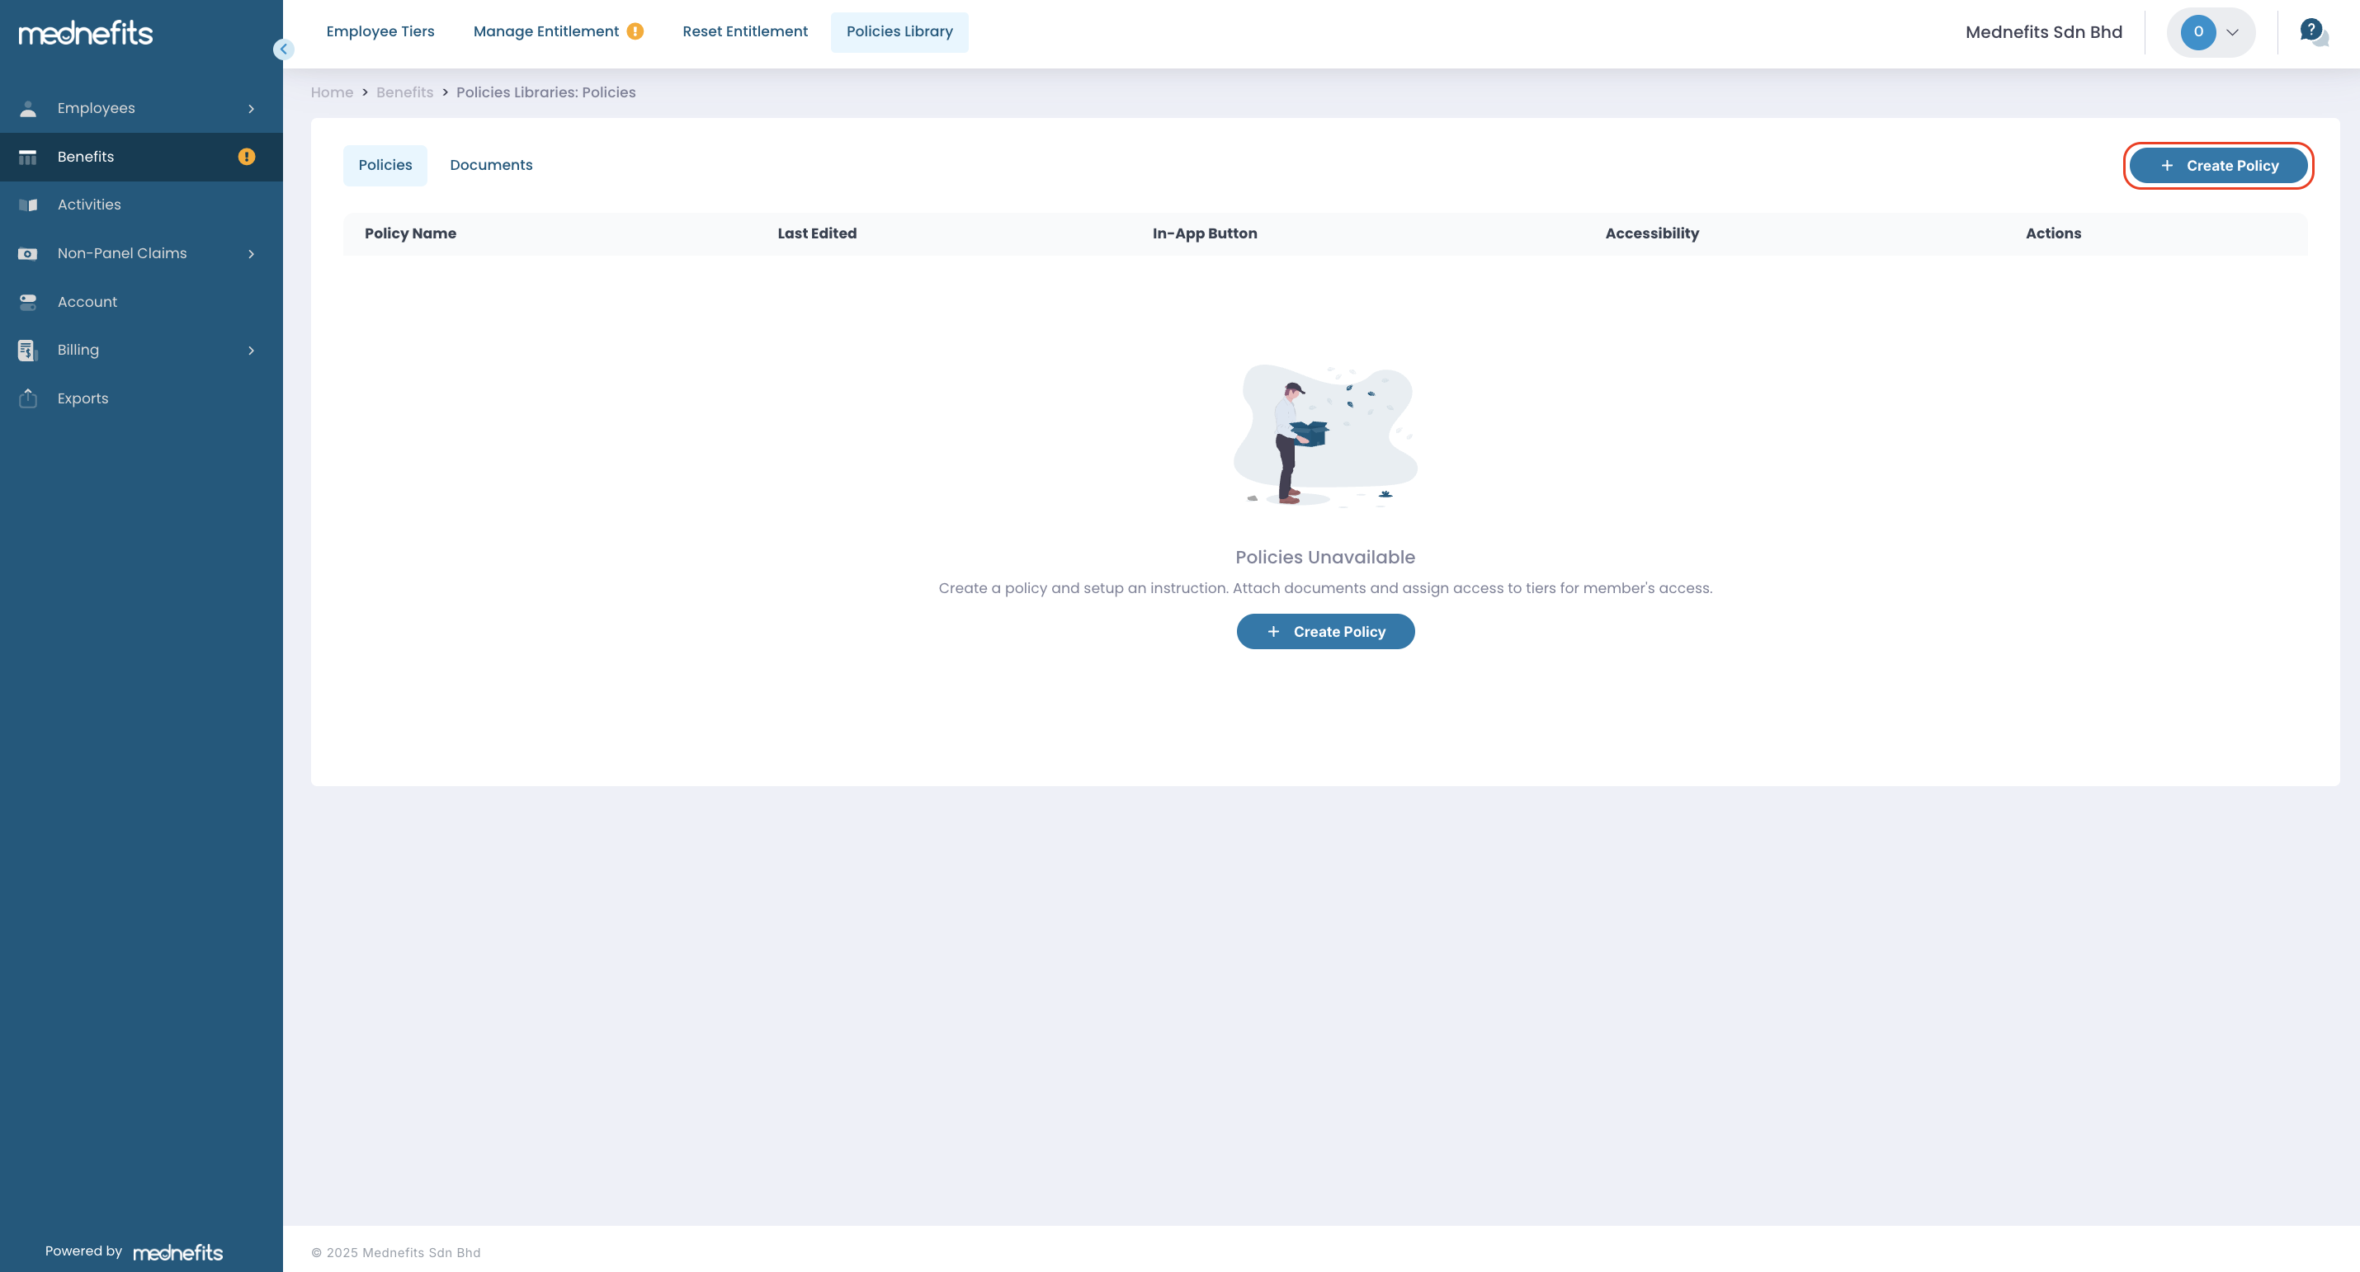
Task: Open the help chat question icon
Action: point(2314,33)
